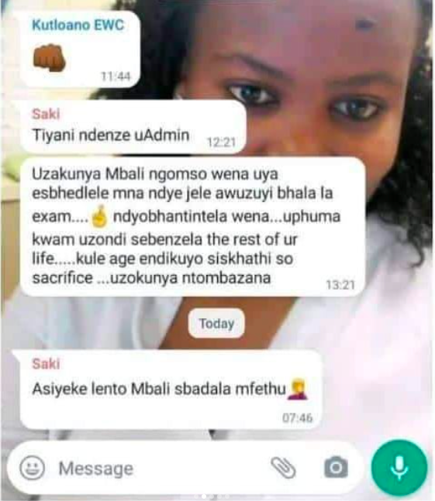Select the long 'Uzakunya Mbali' message bubble
The height and width of the screenshot is (501, 435).
192,227
